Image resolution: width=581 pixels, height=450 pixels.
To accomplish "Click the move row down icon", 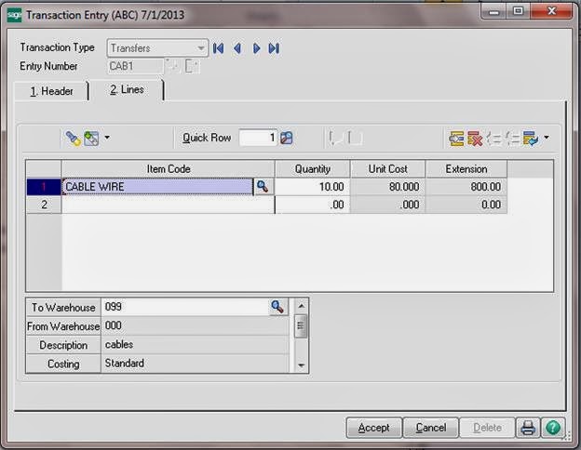I will 512,139.
